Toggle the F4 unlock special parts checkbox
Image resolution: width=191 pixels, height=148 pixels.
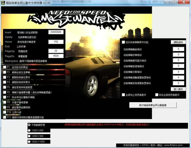point(5,82)
